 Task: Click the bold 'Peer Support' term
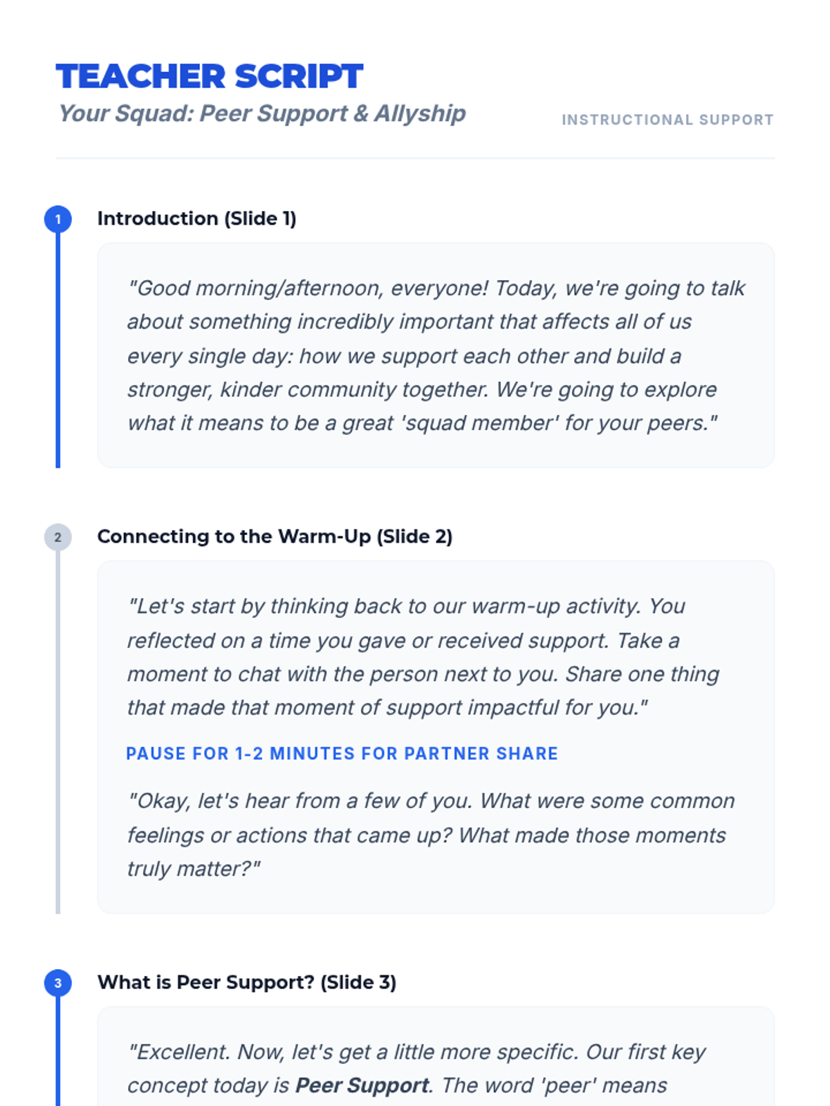pyautogui.click(x=362, y=1085)
